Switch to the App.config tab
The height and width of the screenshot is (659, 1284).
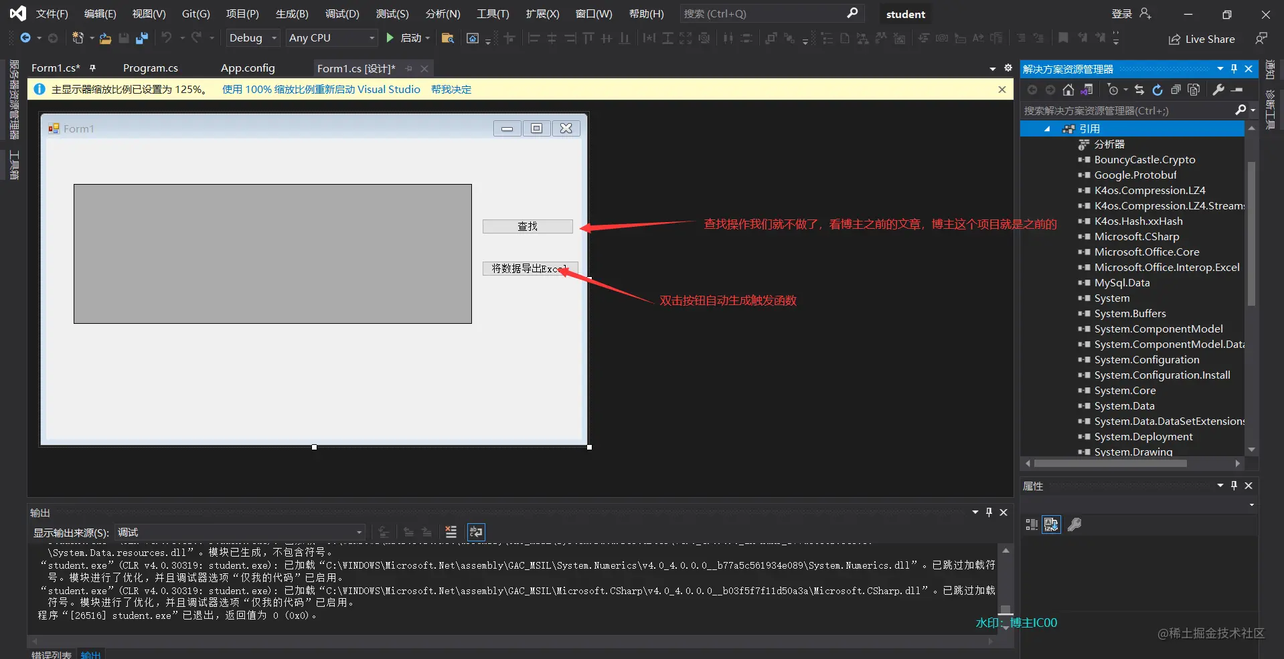pyautogui.click(x=248, y=68)
